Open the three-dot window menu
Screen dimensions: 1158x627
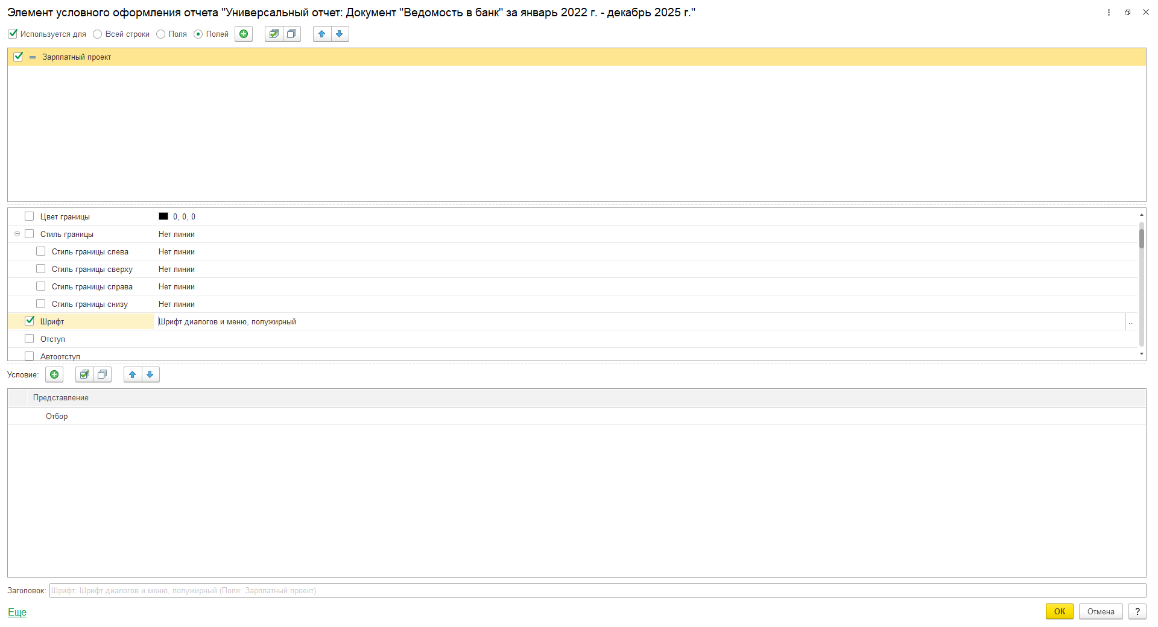1109,13
